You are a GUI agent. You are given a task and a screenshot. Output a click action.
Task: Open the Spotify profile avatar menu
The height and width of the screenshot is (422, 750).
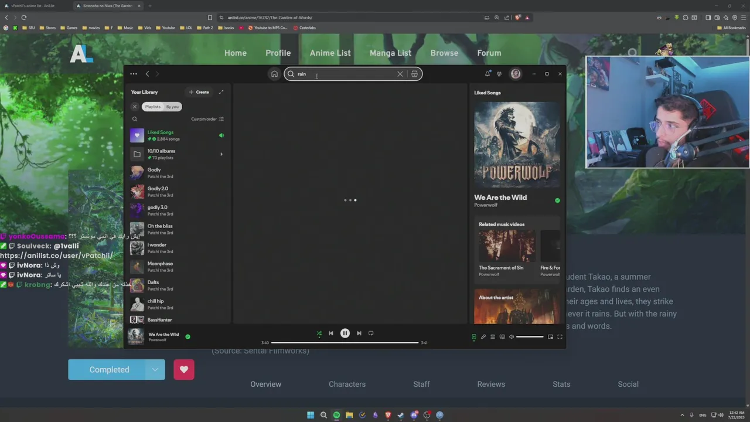point(516,74)
